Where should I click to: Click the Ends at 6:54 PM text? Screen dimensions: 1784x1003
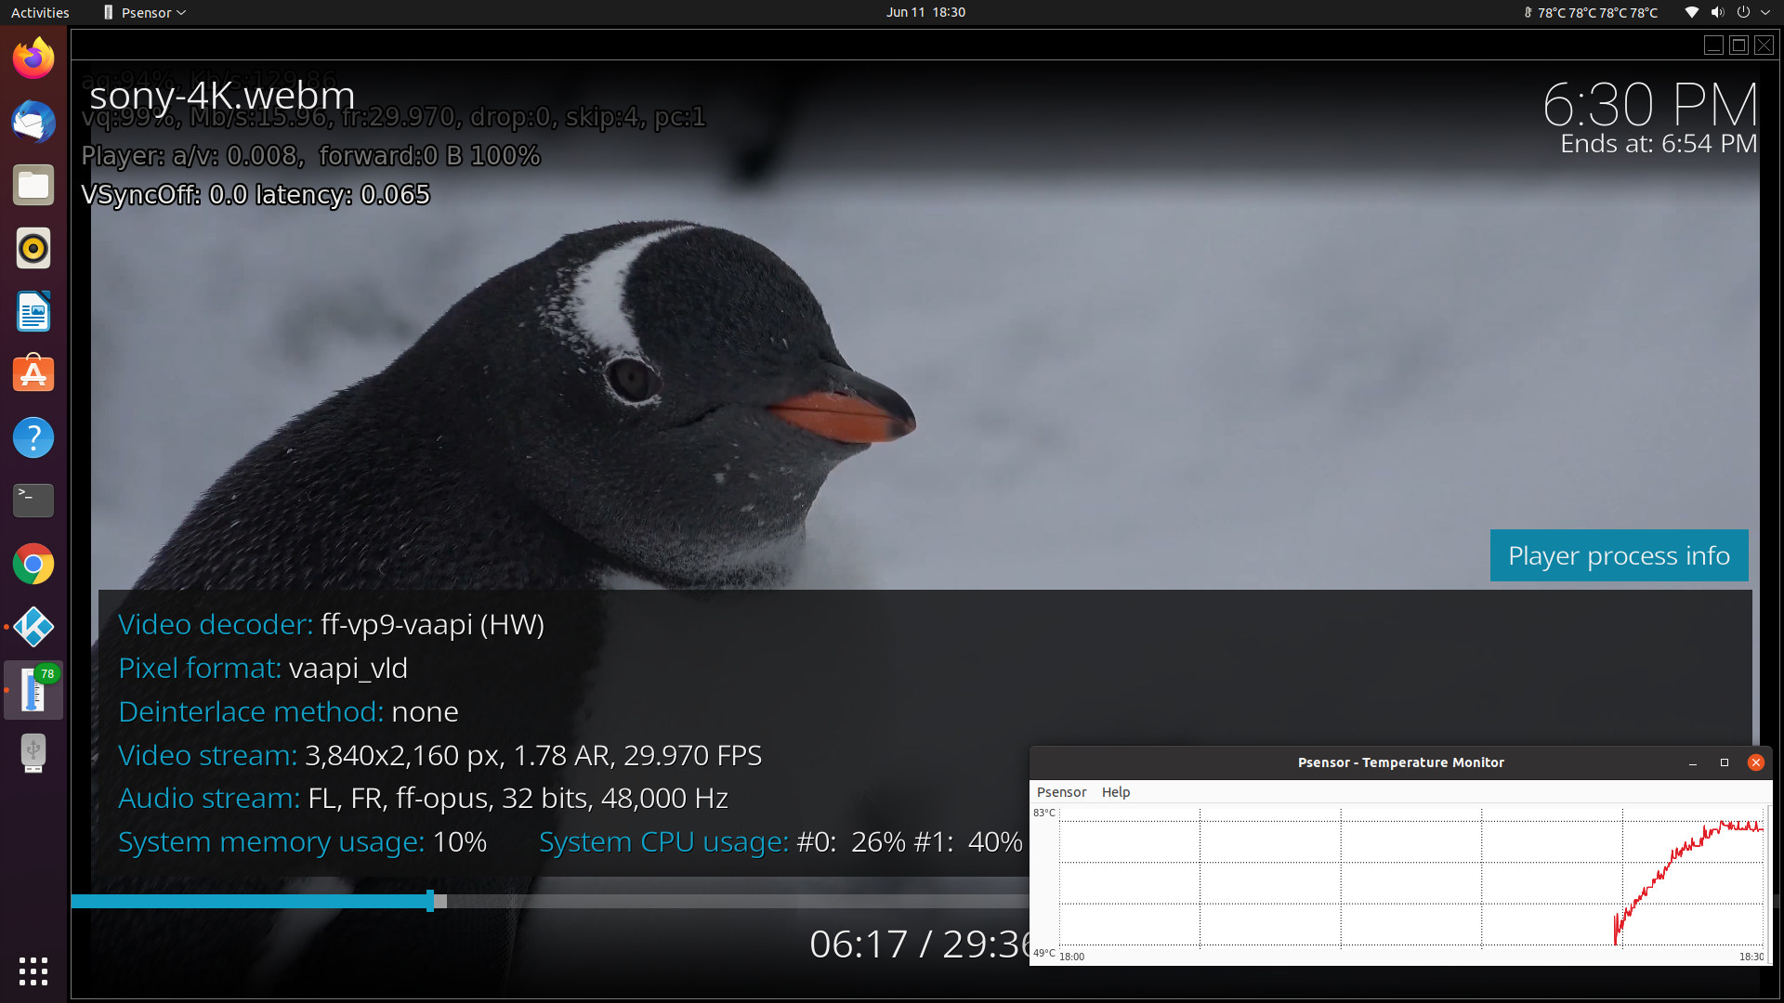[1659, 144]
